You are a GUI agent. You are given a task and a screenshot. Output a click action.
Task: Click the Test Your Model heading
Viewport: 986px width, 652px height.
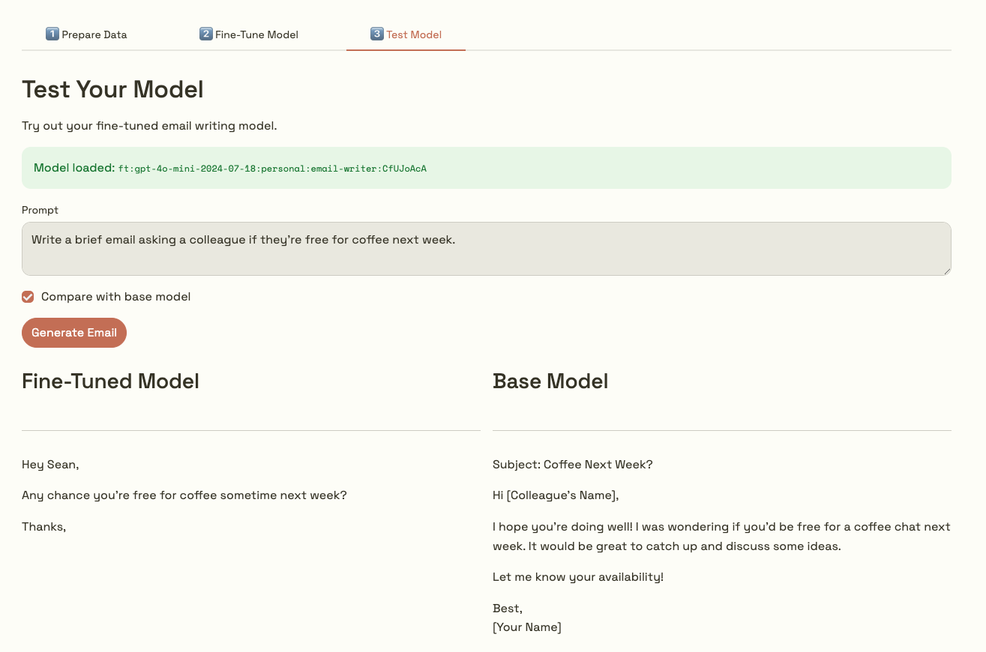pos(112,89)
